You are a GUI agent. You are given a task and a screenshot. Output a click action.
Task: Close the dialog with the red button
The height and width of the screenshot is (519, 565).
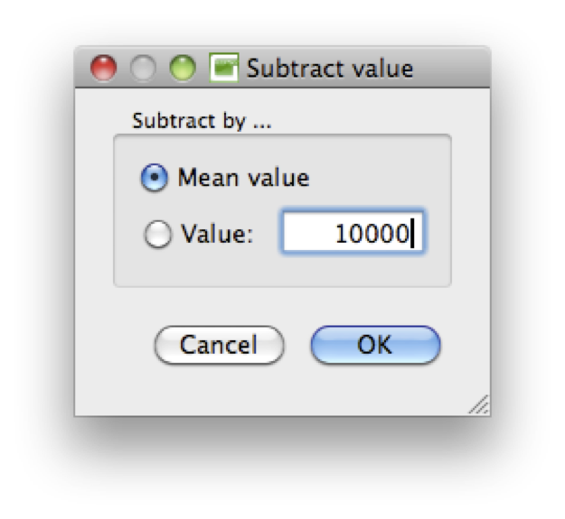click(103, 68)
